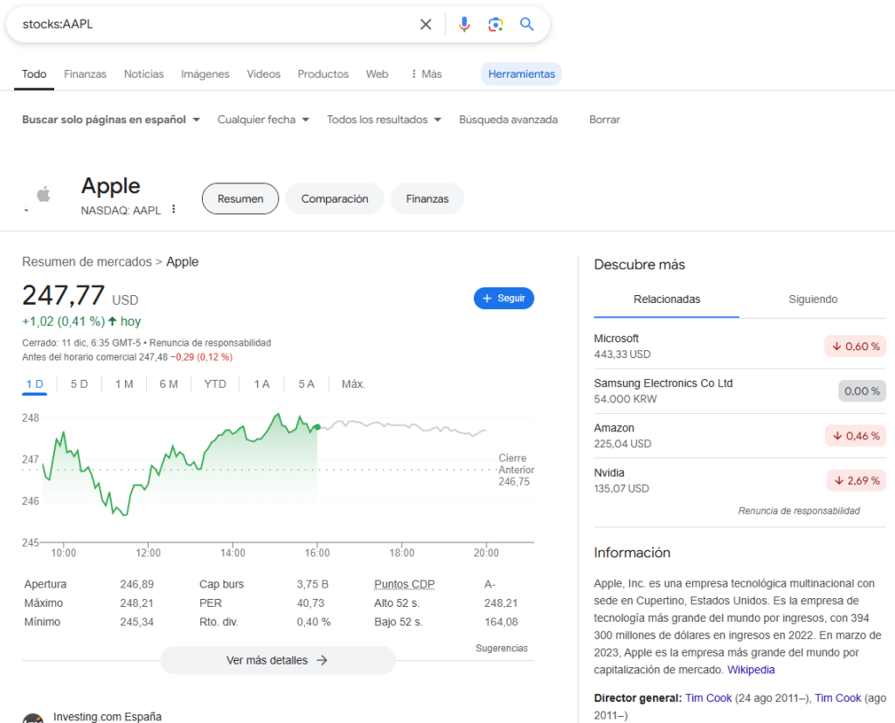Switch to the Noticias search tab
Image resolution: width=895 pixels, height=723 pixels.
pyautogui.click(x=143, y=74)
